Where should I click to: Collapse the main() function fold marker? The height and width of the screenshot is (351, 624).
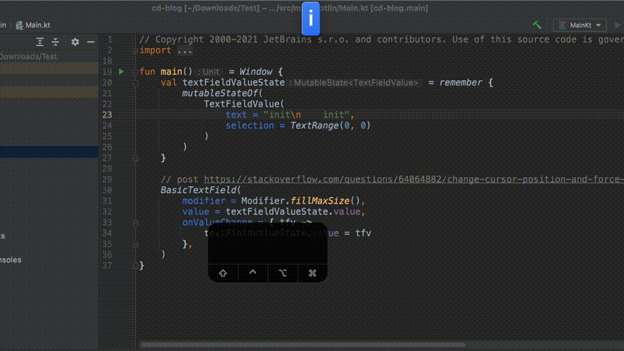click(x=135, y=72)
